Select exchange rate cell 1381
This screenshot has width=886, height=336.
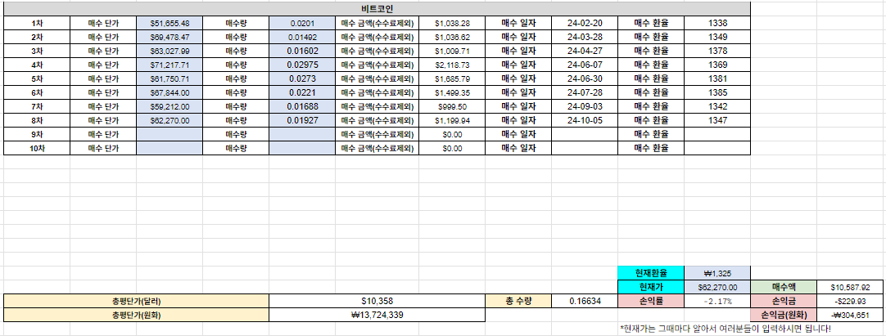(717, 79)
